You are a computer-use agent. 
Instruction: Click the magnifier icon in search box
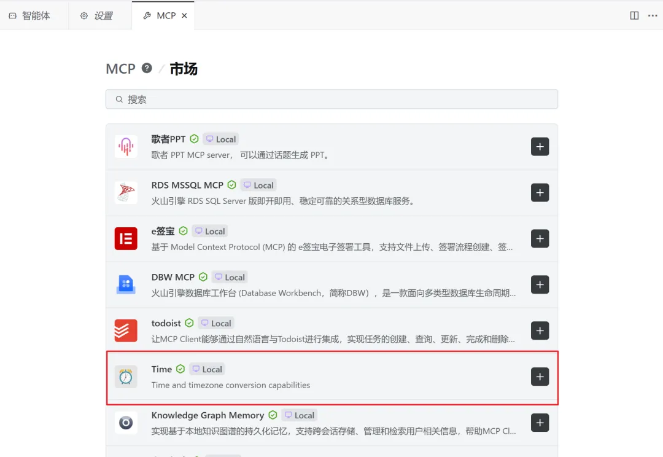click(x=119, y=99)
